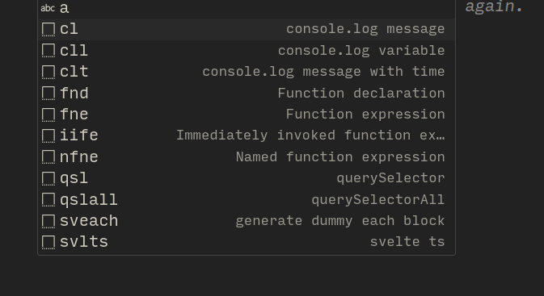This screenshot has height=296, width=544.
Task: Click the snippet icon beside cll
Action: point(48,51)
